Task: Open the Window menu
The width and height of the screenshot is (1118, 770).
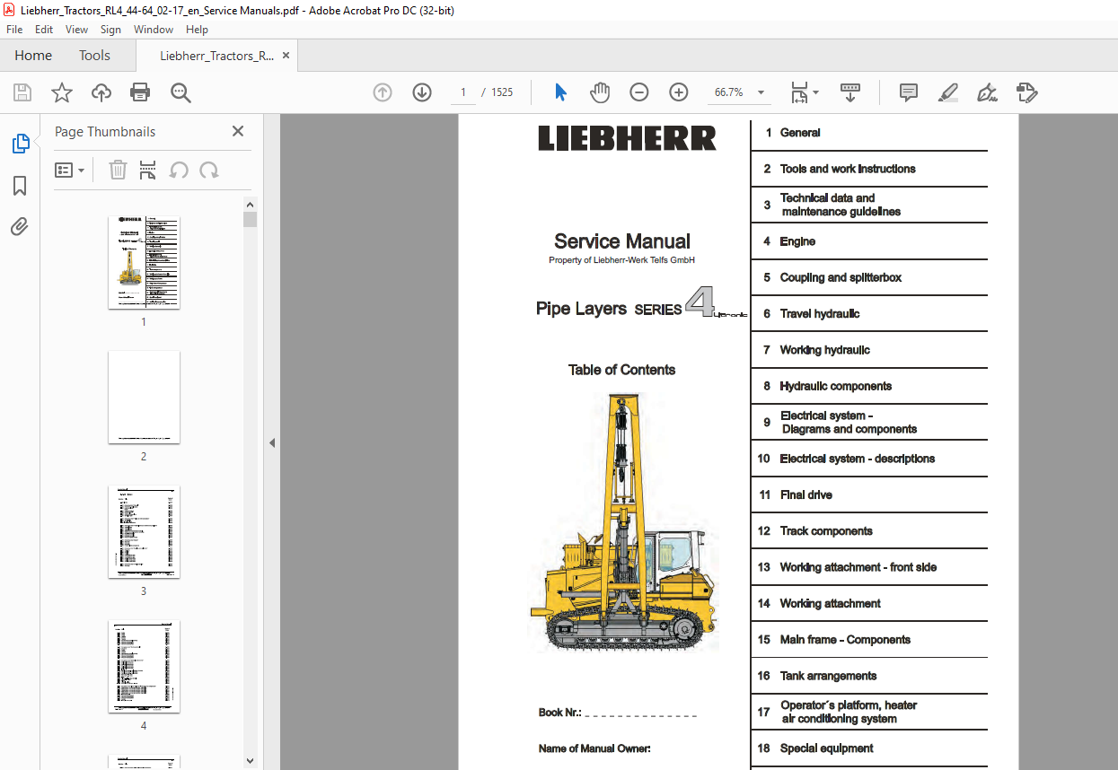Action: coord(154,30)
